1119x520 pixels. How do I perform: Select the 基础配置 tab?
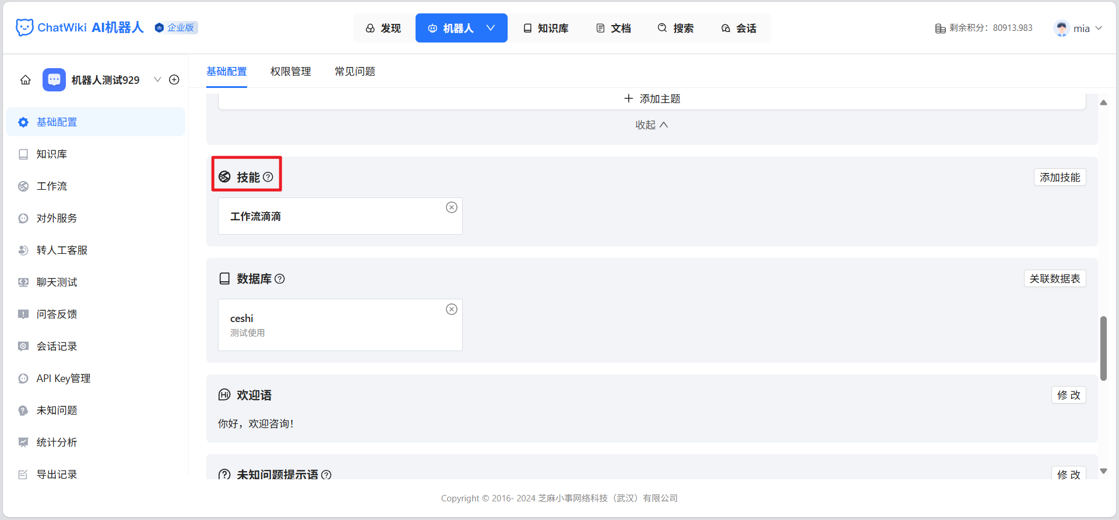click(x=227, y=72)
